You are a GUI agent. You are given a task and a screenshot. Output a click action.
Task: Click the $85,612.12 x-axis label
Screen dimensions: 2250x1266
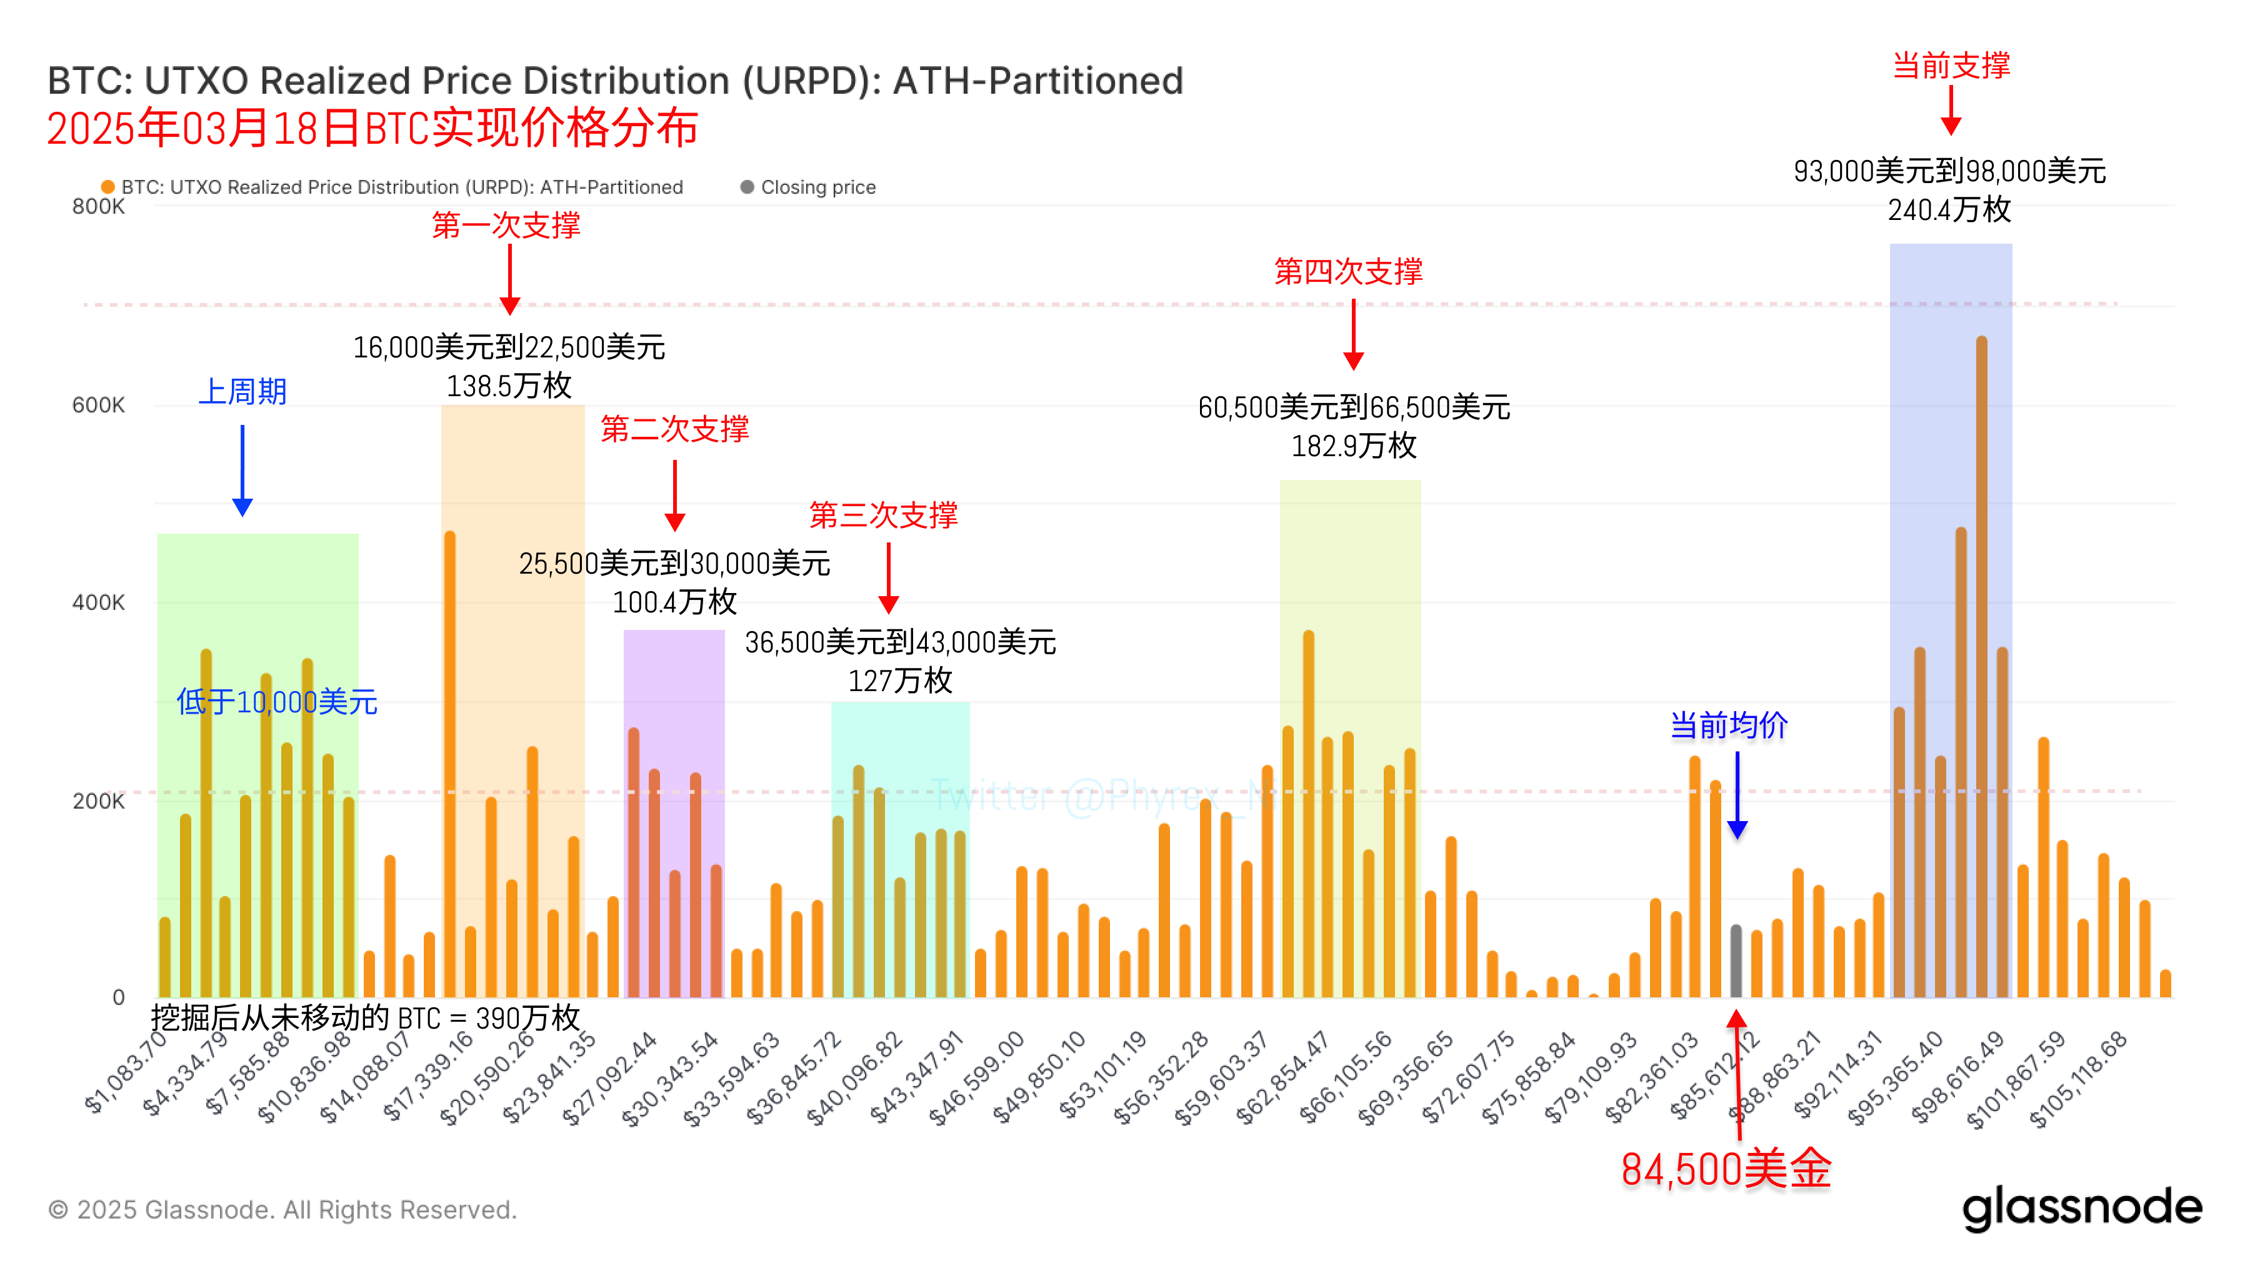pos(1716,1075)
